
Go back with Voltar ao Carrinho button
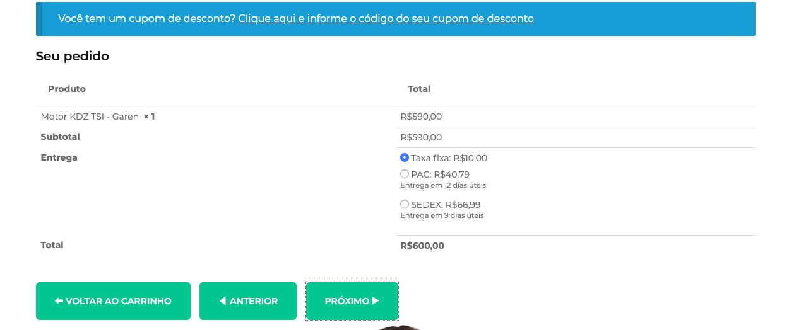113,301
